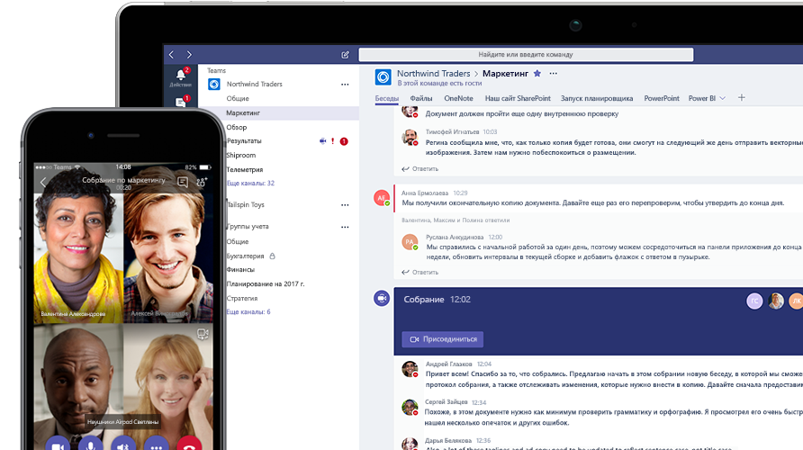803x450 pixels.
Task: Select the Телеметрия channel
Action: [x=244, y=169]
